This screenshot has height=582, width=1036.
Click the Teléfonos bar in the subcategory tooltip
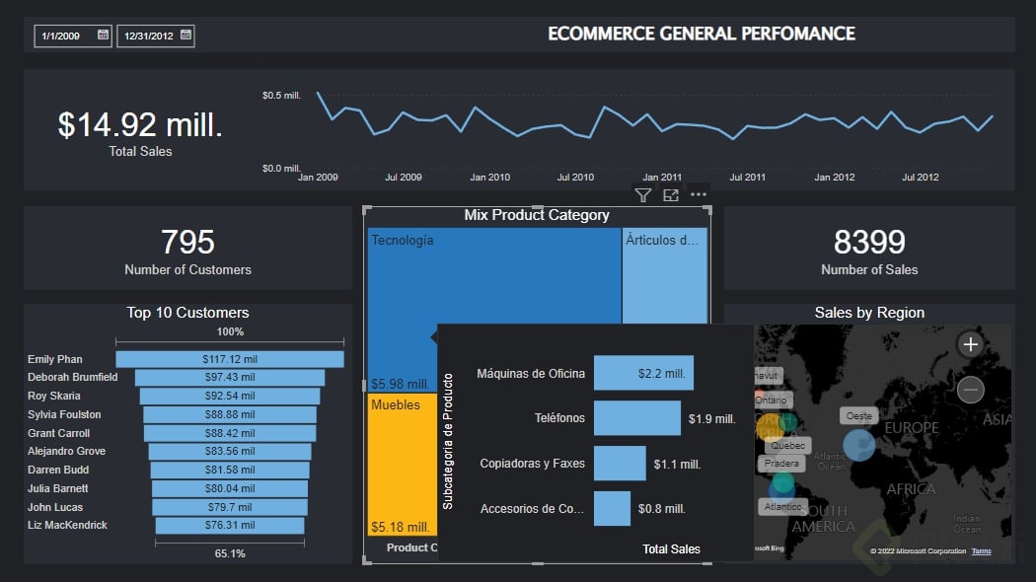pyautogui.click(x=637, y=418)
